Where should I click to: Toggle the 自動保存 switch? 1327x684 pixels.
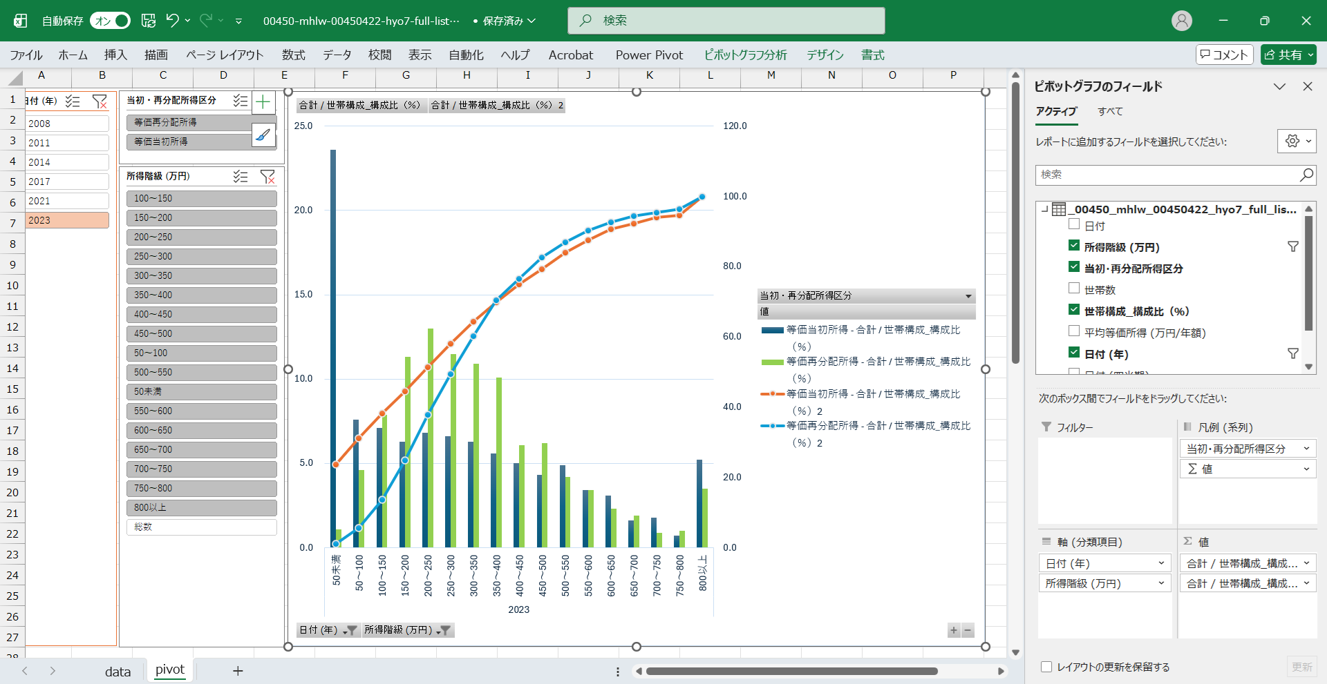tap(111, 21)
